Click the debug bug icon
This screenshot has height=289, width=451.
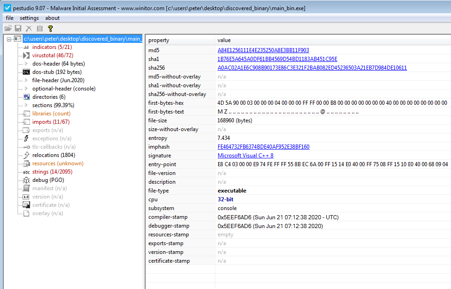(x=26, y=180)
